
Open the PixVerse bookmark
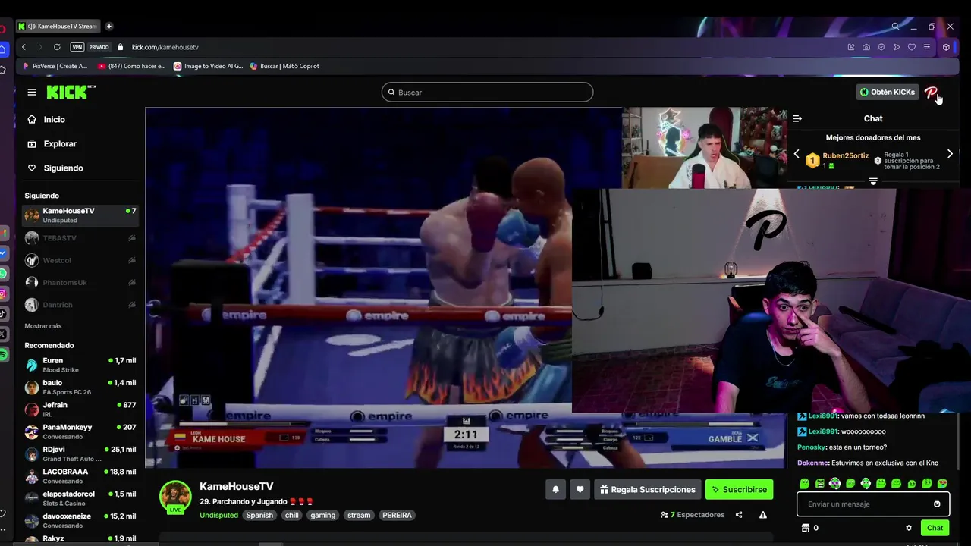coord(55,66)
